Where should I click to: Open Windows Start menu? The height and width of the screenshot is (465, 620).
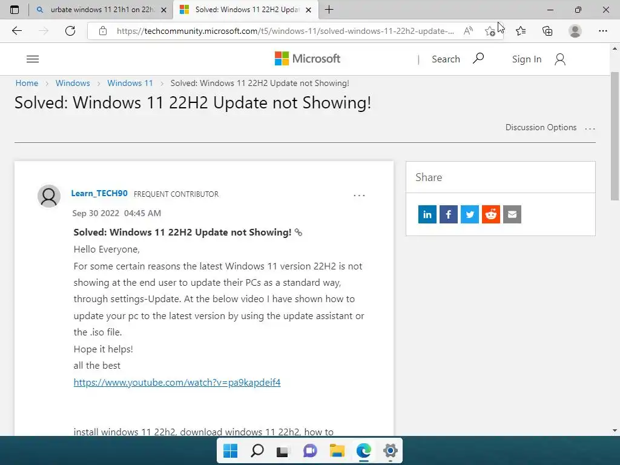coord(231,450)
